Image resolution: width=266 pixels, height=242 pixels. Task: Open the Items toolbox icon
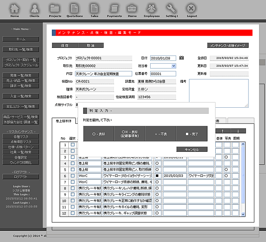click(x=132, y=11)
